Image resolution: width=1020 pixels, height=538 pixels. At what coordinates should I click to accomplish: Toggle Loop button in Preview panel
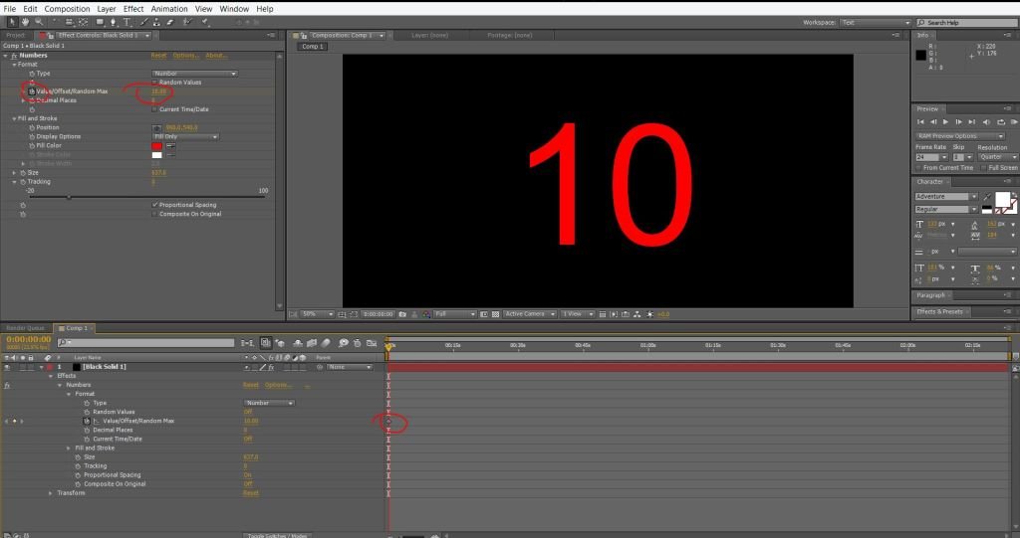1001,122
